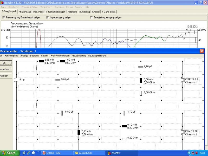Open the Chassis tab
Viewport: 208px width, 156px height.
[96, 12]
